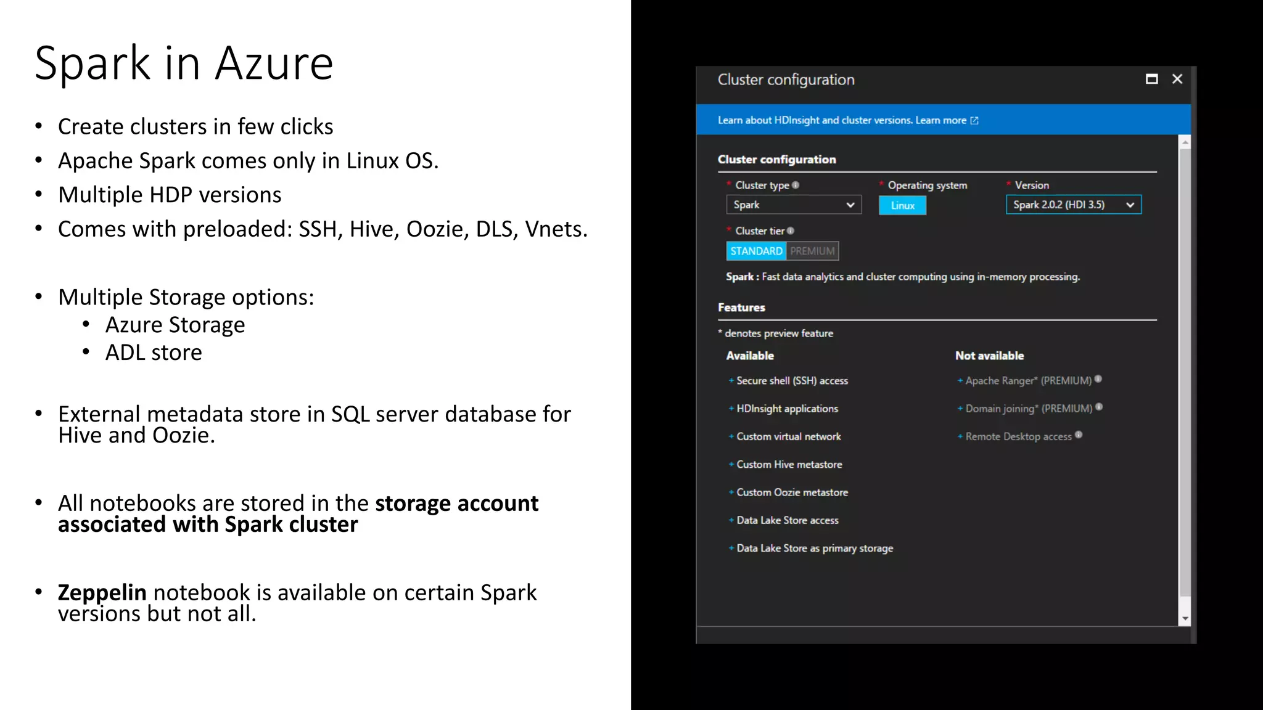
Task: Click the Custom virtual network feature
Action: pyautogui.click(x=789, y=436)
